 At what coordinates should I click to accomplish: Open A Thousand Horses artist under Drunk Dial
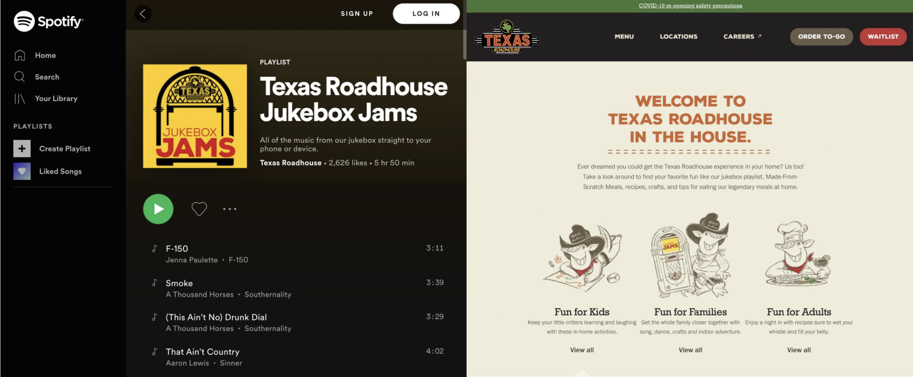coord(200,329)
